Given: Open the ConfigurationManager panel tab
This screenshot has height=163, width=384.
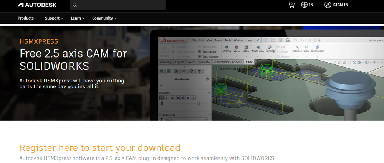Looking at the screenshot, I should 176,71.
